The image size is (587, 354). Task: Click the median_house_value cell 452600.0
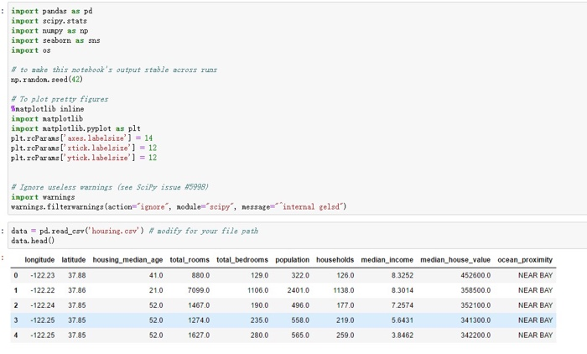475,275
